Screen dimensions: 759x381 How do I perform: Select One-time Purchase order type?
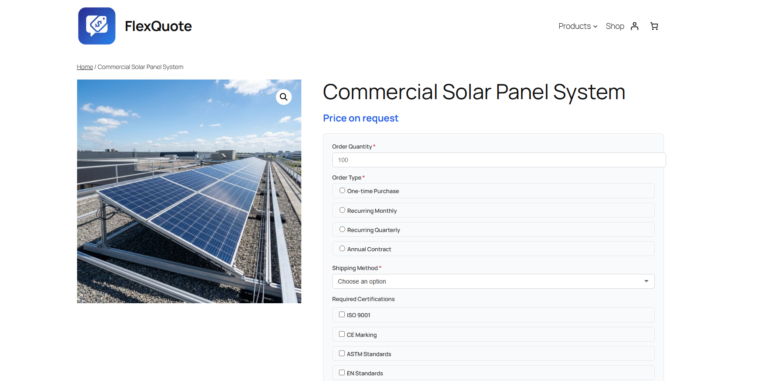[342, 190]
